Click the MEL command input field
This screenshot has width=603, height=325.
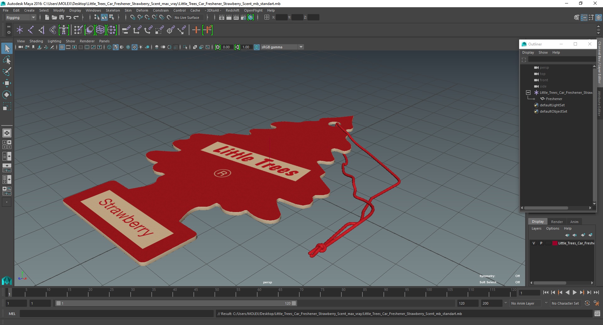pyautogui.click(x=117, y=313)
